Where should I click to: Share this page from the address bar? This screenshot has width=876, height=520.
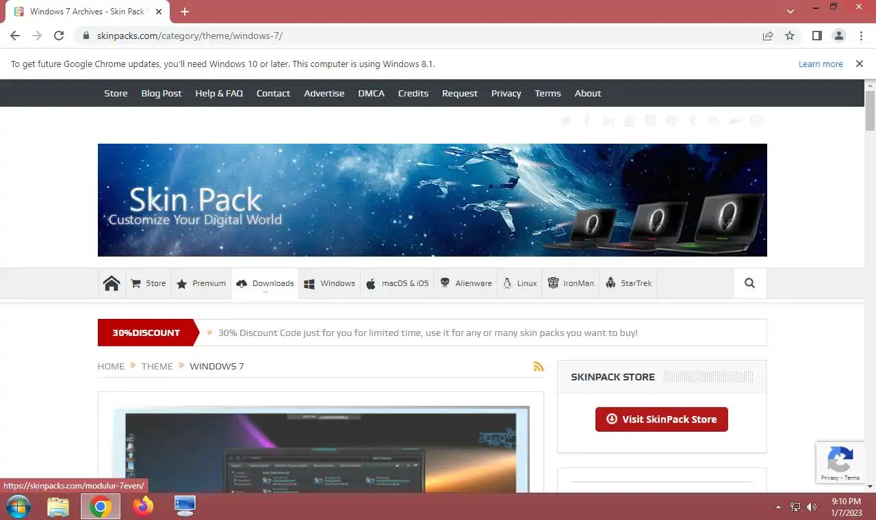(768, 36)
